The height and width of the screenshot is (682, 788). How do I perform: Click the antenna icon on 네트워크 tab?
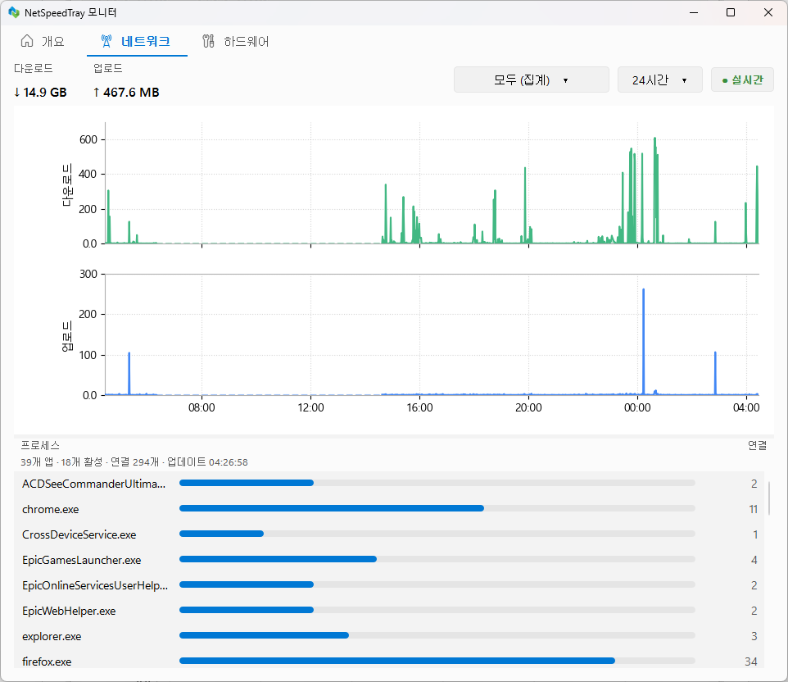[106, 41]
